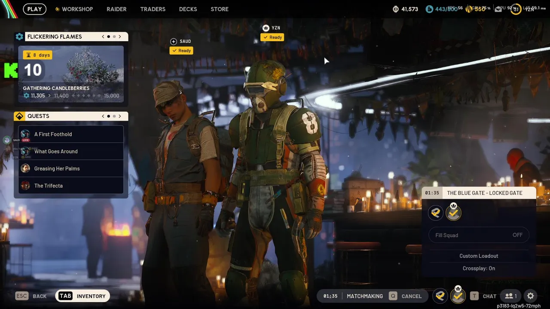This screenshot has width=550, height=309.
Task: Click the MATCHMAKING status label
Action: [365, 296]
